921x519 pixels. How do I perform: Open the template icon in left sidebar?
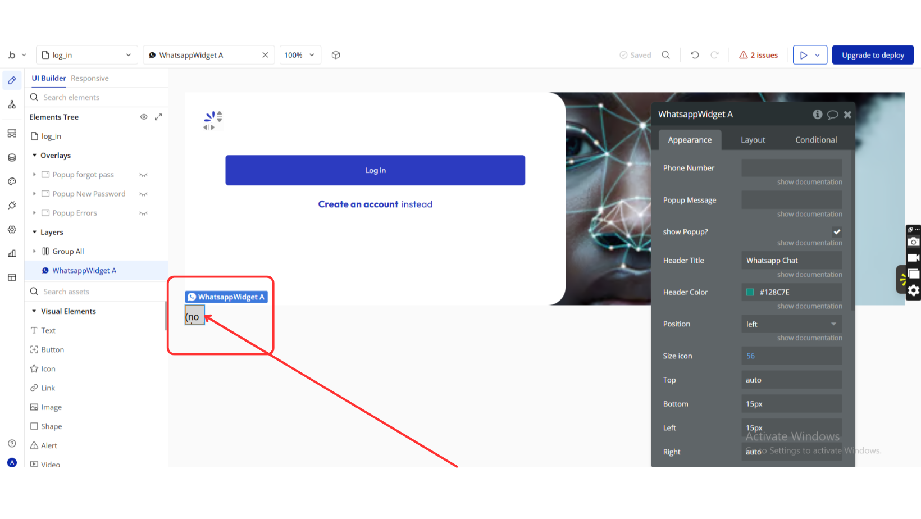(x=12, y=277)
